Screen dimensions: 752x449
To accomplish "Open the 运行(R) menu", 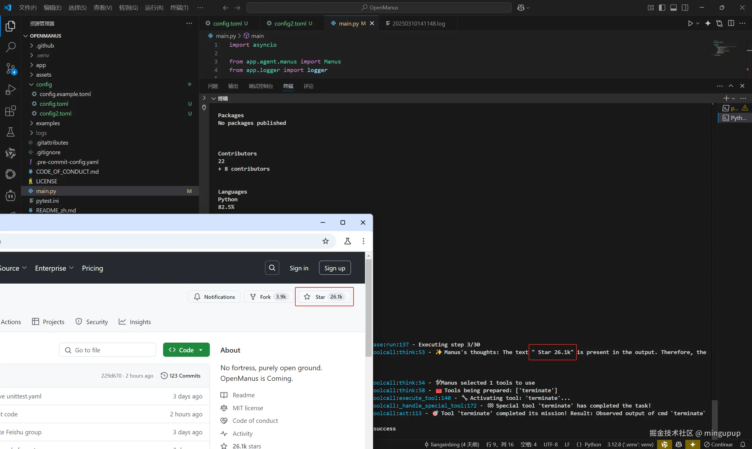I will [x=154, y=8].
